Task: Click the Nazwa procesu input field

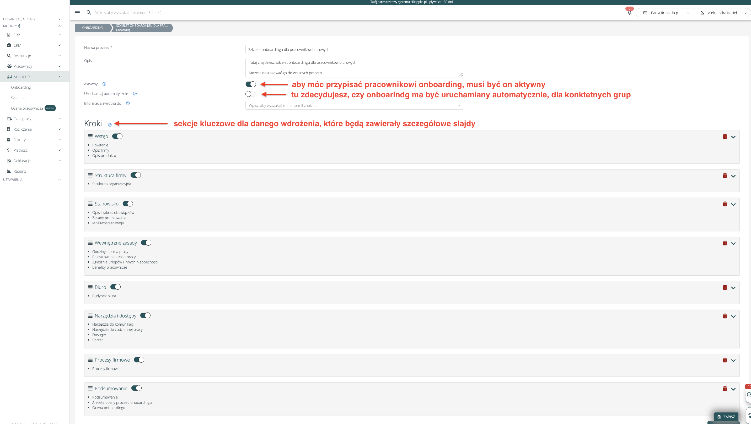Action: click(x=354, y=50)
